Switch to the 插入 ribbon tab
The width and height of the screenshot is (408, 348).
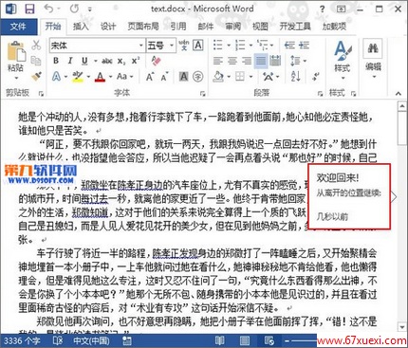[81, 27]
